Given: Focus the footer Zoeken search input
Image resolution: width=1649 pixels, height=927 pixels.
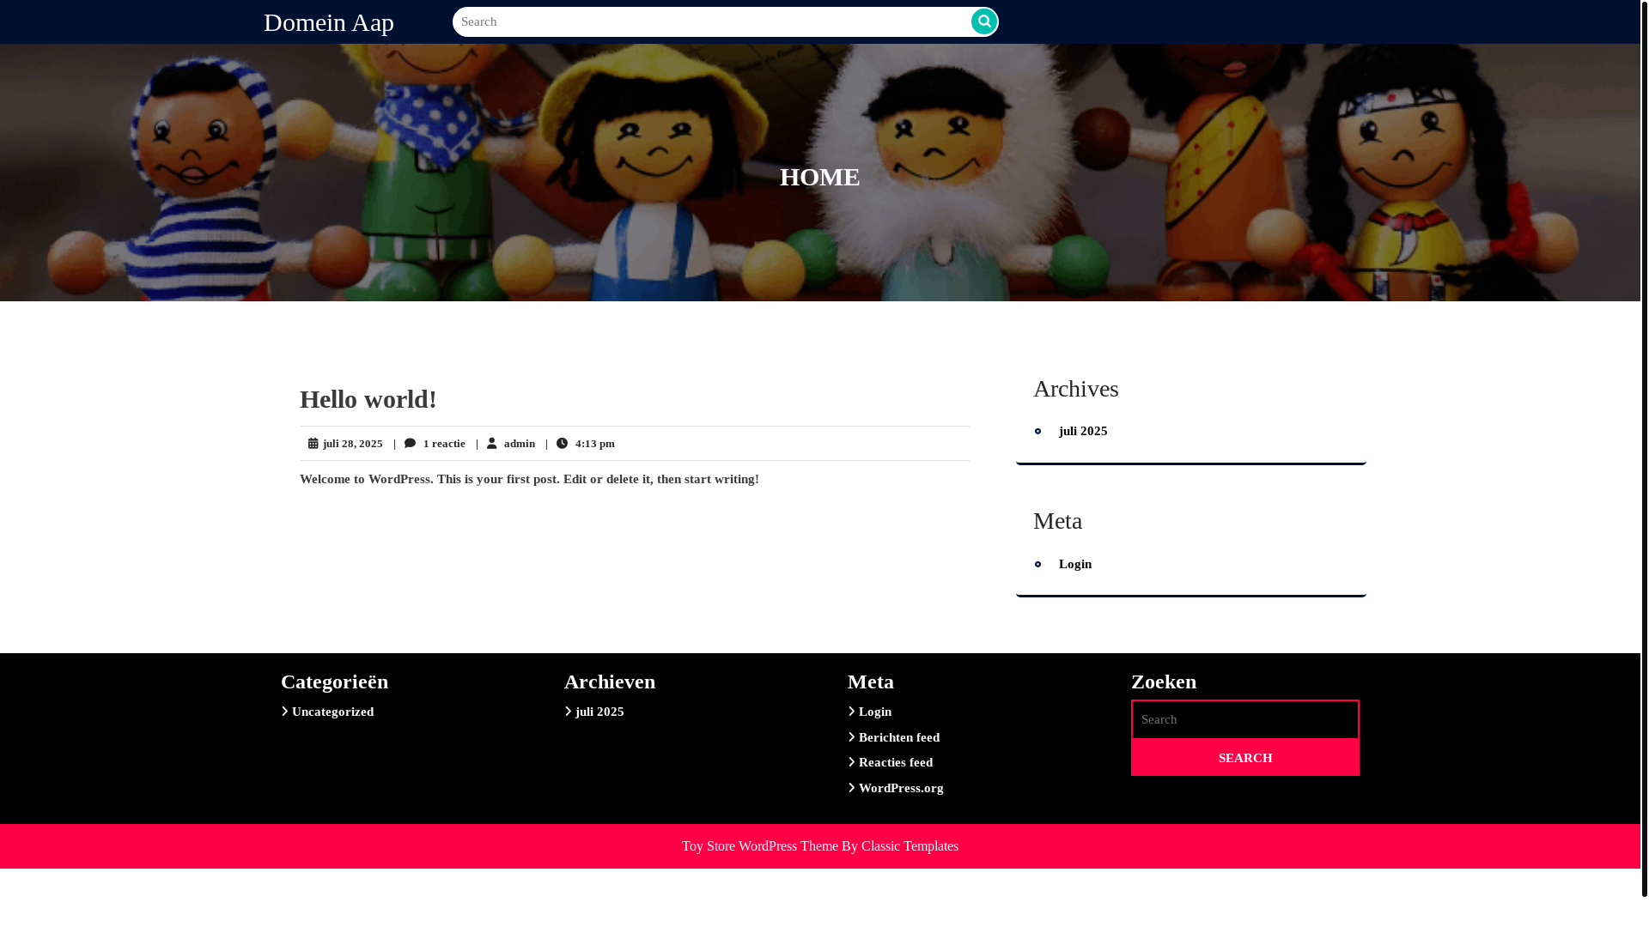Looking at the screenshot, I should 1245,719.
